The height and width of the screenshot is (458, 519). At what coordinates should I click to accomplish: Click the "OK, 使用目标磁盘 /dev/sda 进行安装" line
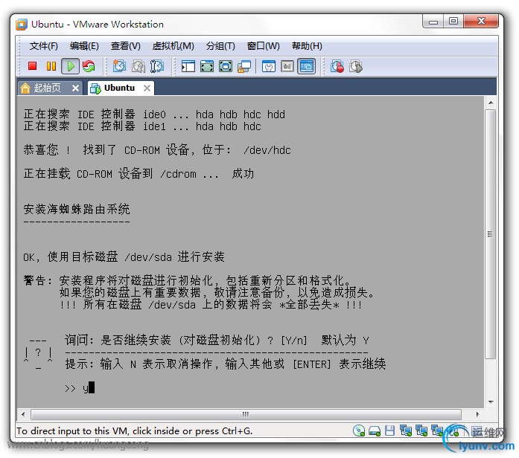point(124,257)
